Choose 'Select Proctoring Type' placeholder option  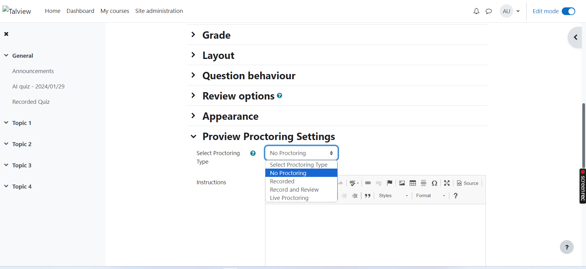(x=301, y=165)
